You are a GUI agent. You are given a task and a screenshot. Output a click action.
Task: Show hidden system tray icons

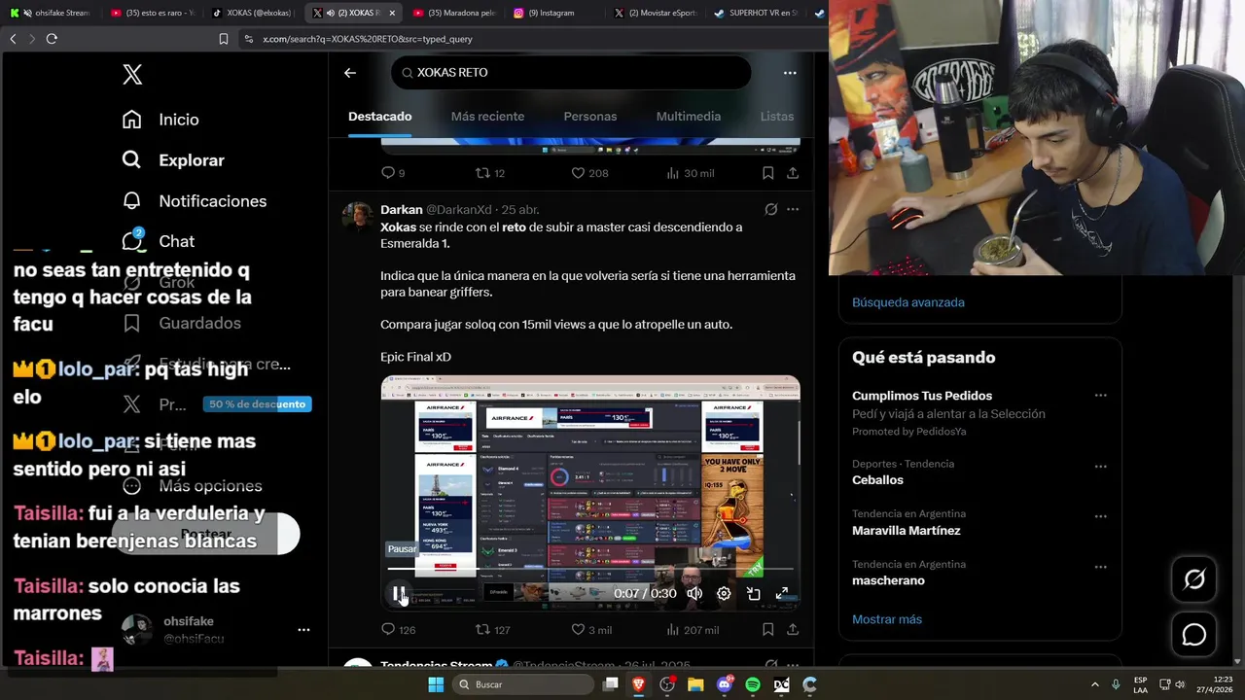pos(1095,684)
